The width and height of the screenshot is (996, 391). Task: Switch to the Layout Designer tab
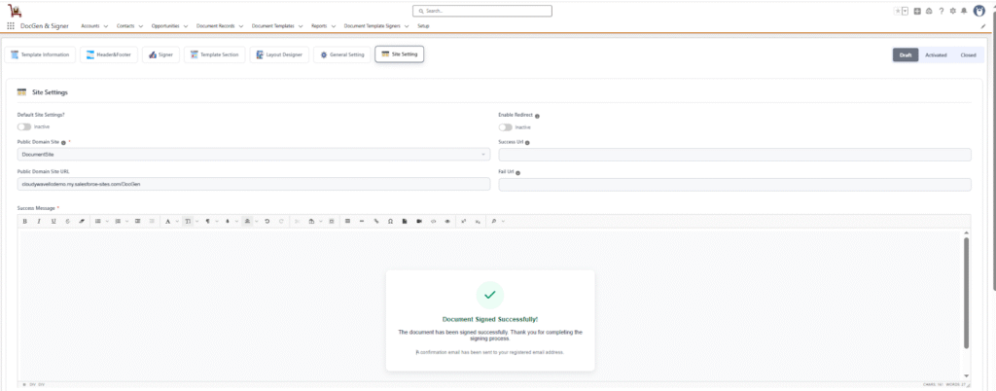tap(280, 54)
